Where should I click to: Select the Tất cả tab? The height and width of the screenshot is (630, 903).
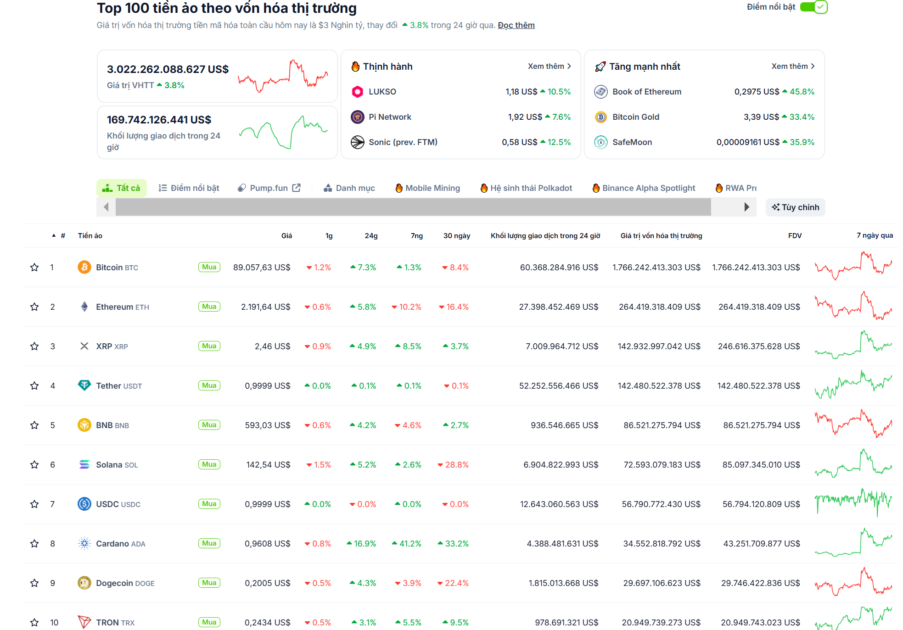point(121,188)
